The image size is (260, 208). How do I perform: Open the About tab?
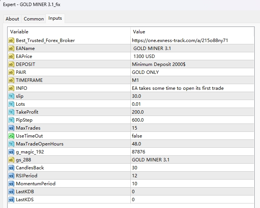[x=12, y=19]
